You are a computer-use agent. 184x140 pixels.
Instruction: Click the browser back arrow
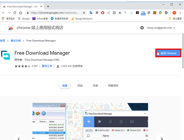click(3, 13)
